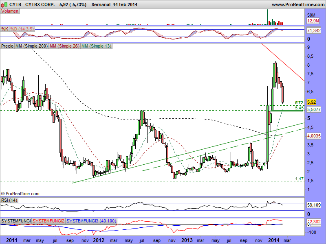The width and height of the screenshot is (326, 244).
Task: Click the red descending trendline from the peak
Action: tap(283, 63)
